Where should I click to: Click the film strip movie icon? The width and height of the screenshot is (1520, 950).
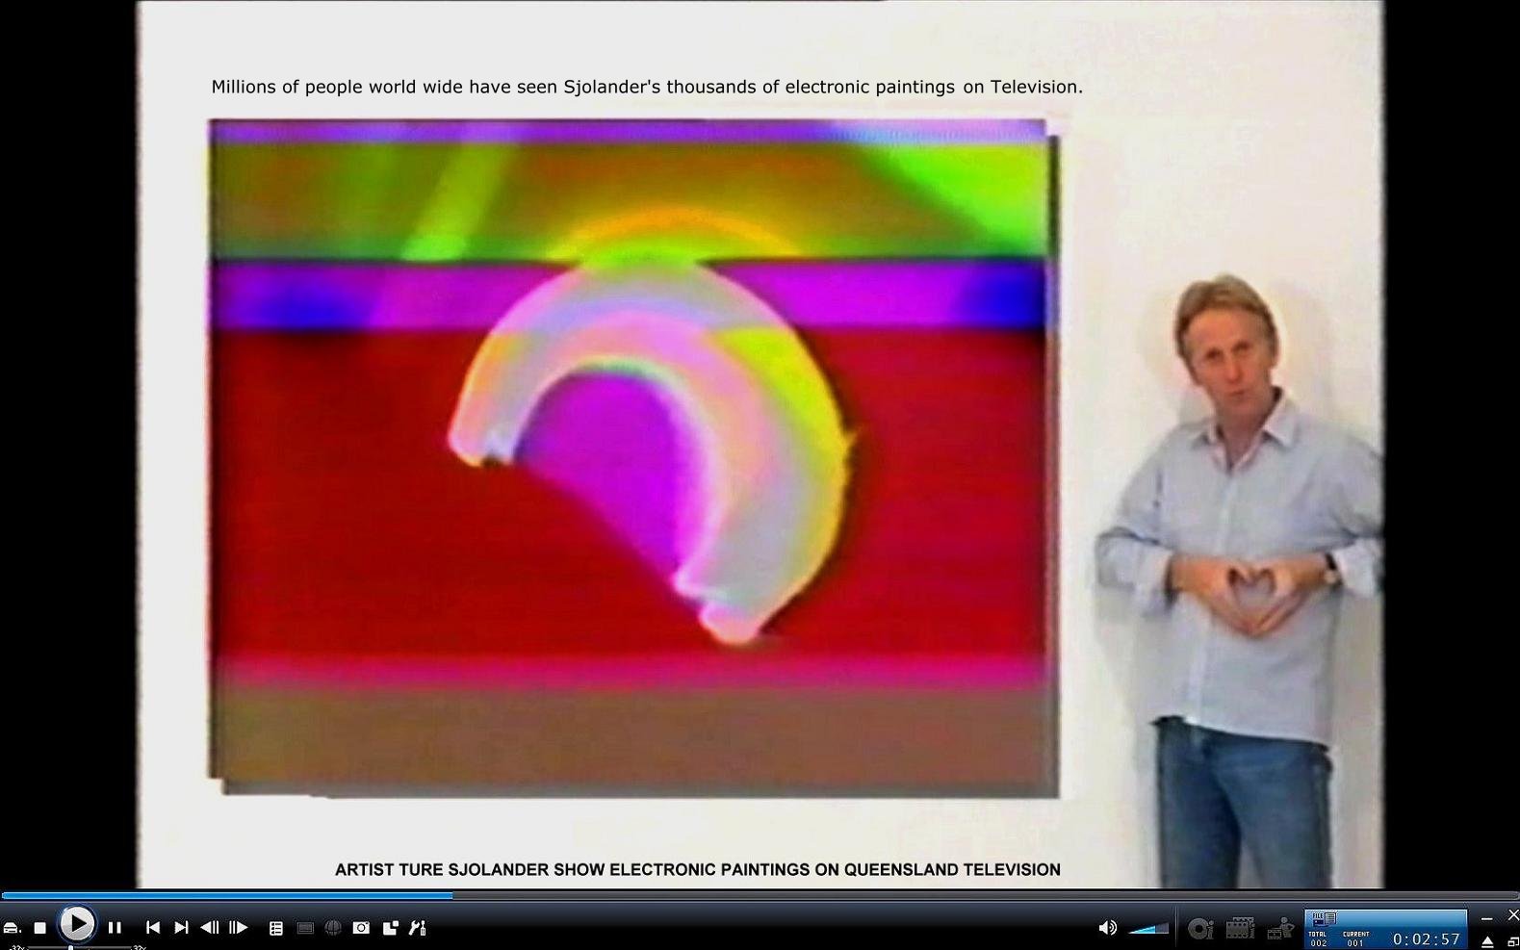[1240, 928]
